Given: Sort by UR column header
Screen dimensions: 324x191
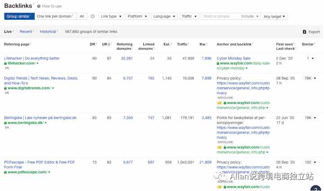Looking at the screenshot, I should tap(106, 44).
